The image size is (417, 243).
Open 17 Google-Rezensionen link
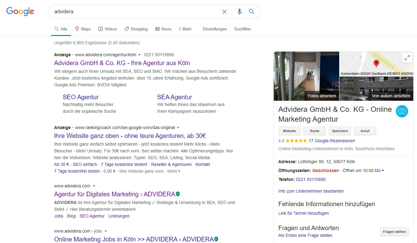332,141
